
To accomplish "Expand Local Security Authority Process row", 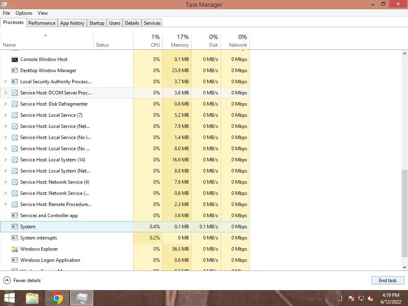I will coord(6,82).
